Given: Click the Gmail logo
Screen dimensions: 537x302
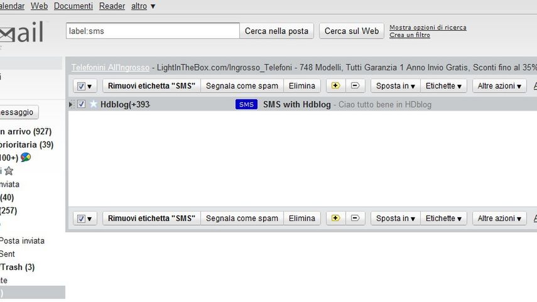Looking at the screenshot, I should [x=22, y=33].
